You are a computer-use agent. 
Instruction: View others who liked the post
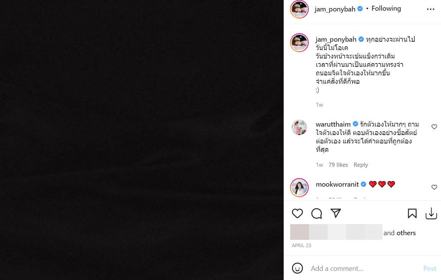click(x=406, y=233)
